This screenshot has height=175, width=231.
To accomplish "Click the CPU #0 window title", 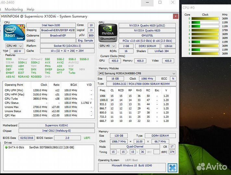I will pos(188,8).
